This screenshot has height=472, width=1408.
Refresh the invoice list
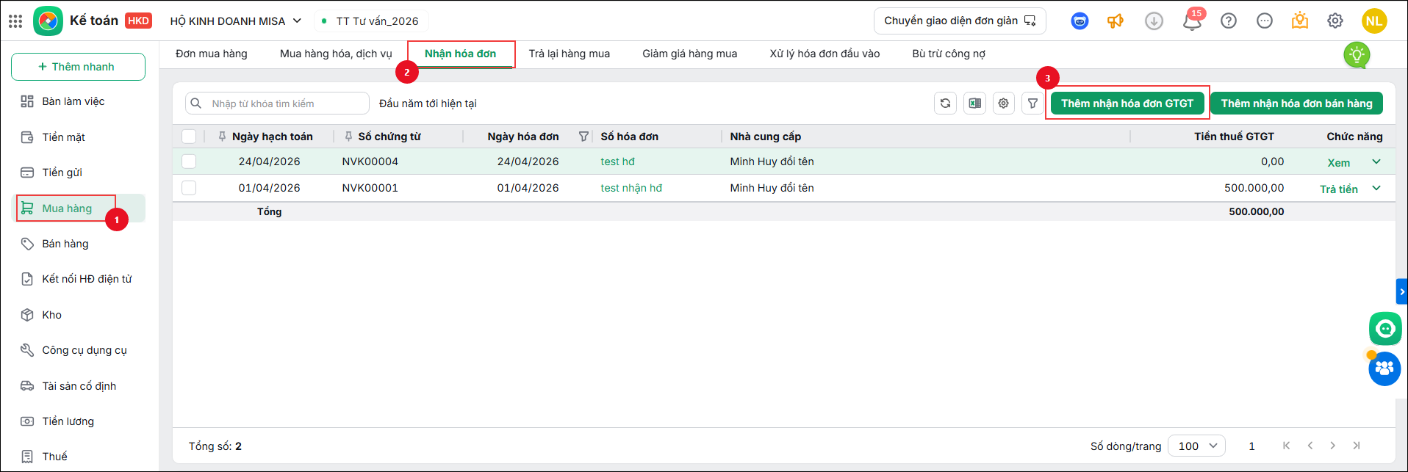pos(945,104)
